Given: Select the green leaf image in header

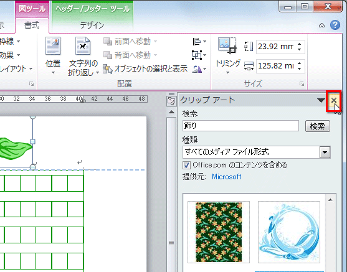Looking at the screenshot, I should [x=16, y=148].
